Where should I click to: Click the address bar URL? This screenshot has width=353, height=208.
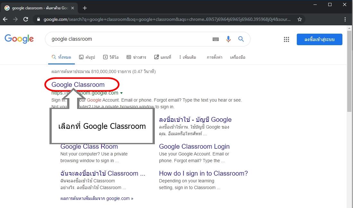pyautogui.click(x=167, y=19)
